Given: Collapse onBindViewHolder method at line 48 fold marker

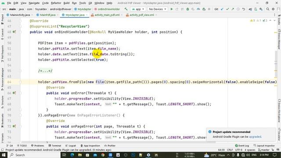Looking at the screenshot, I should (x=20, y=32).
